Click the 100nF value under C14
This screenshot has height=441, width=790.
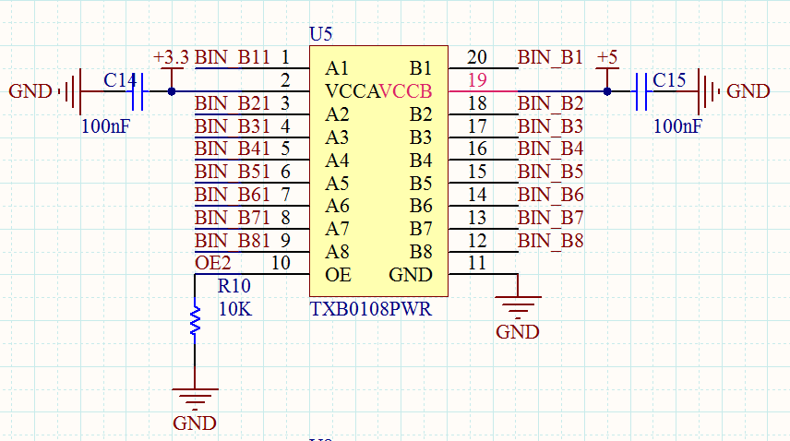pyautogui.click(x=105, y=126)
